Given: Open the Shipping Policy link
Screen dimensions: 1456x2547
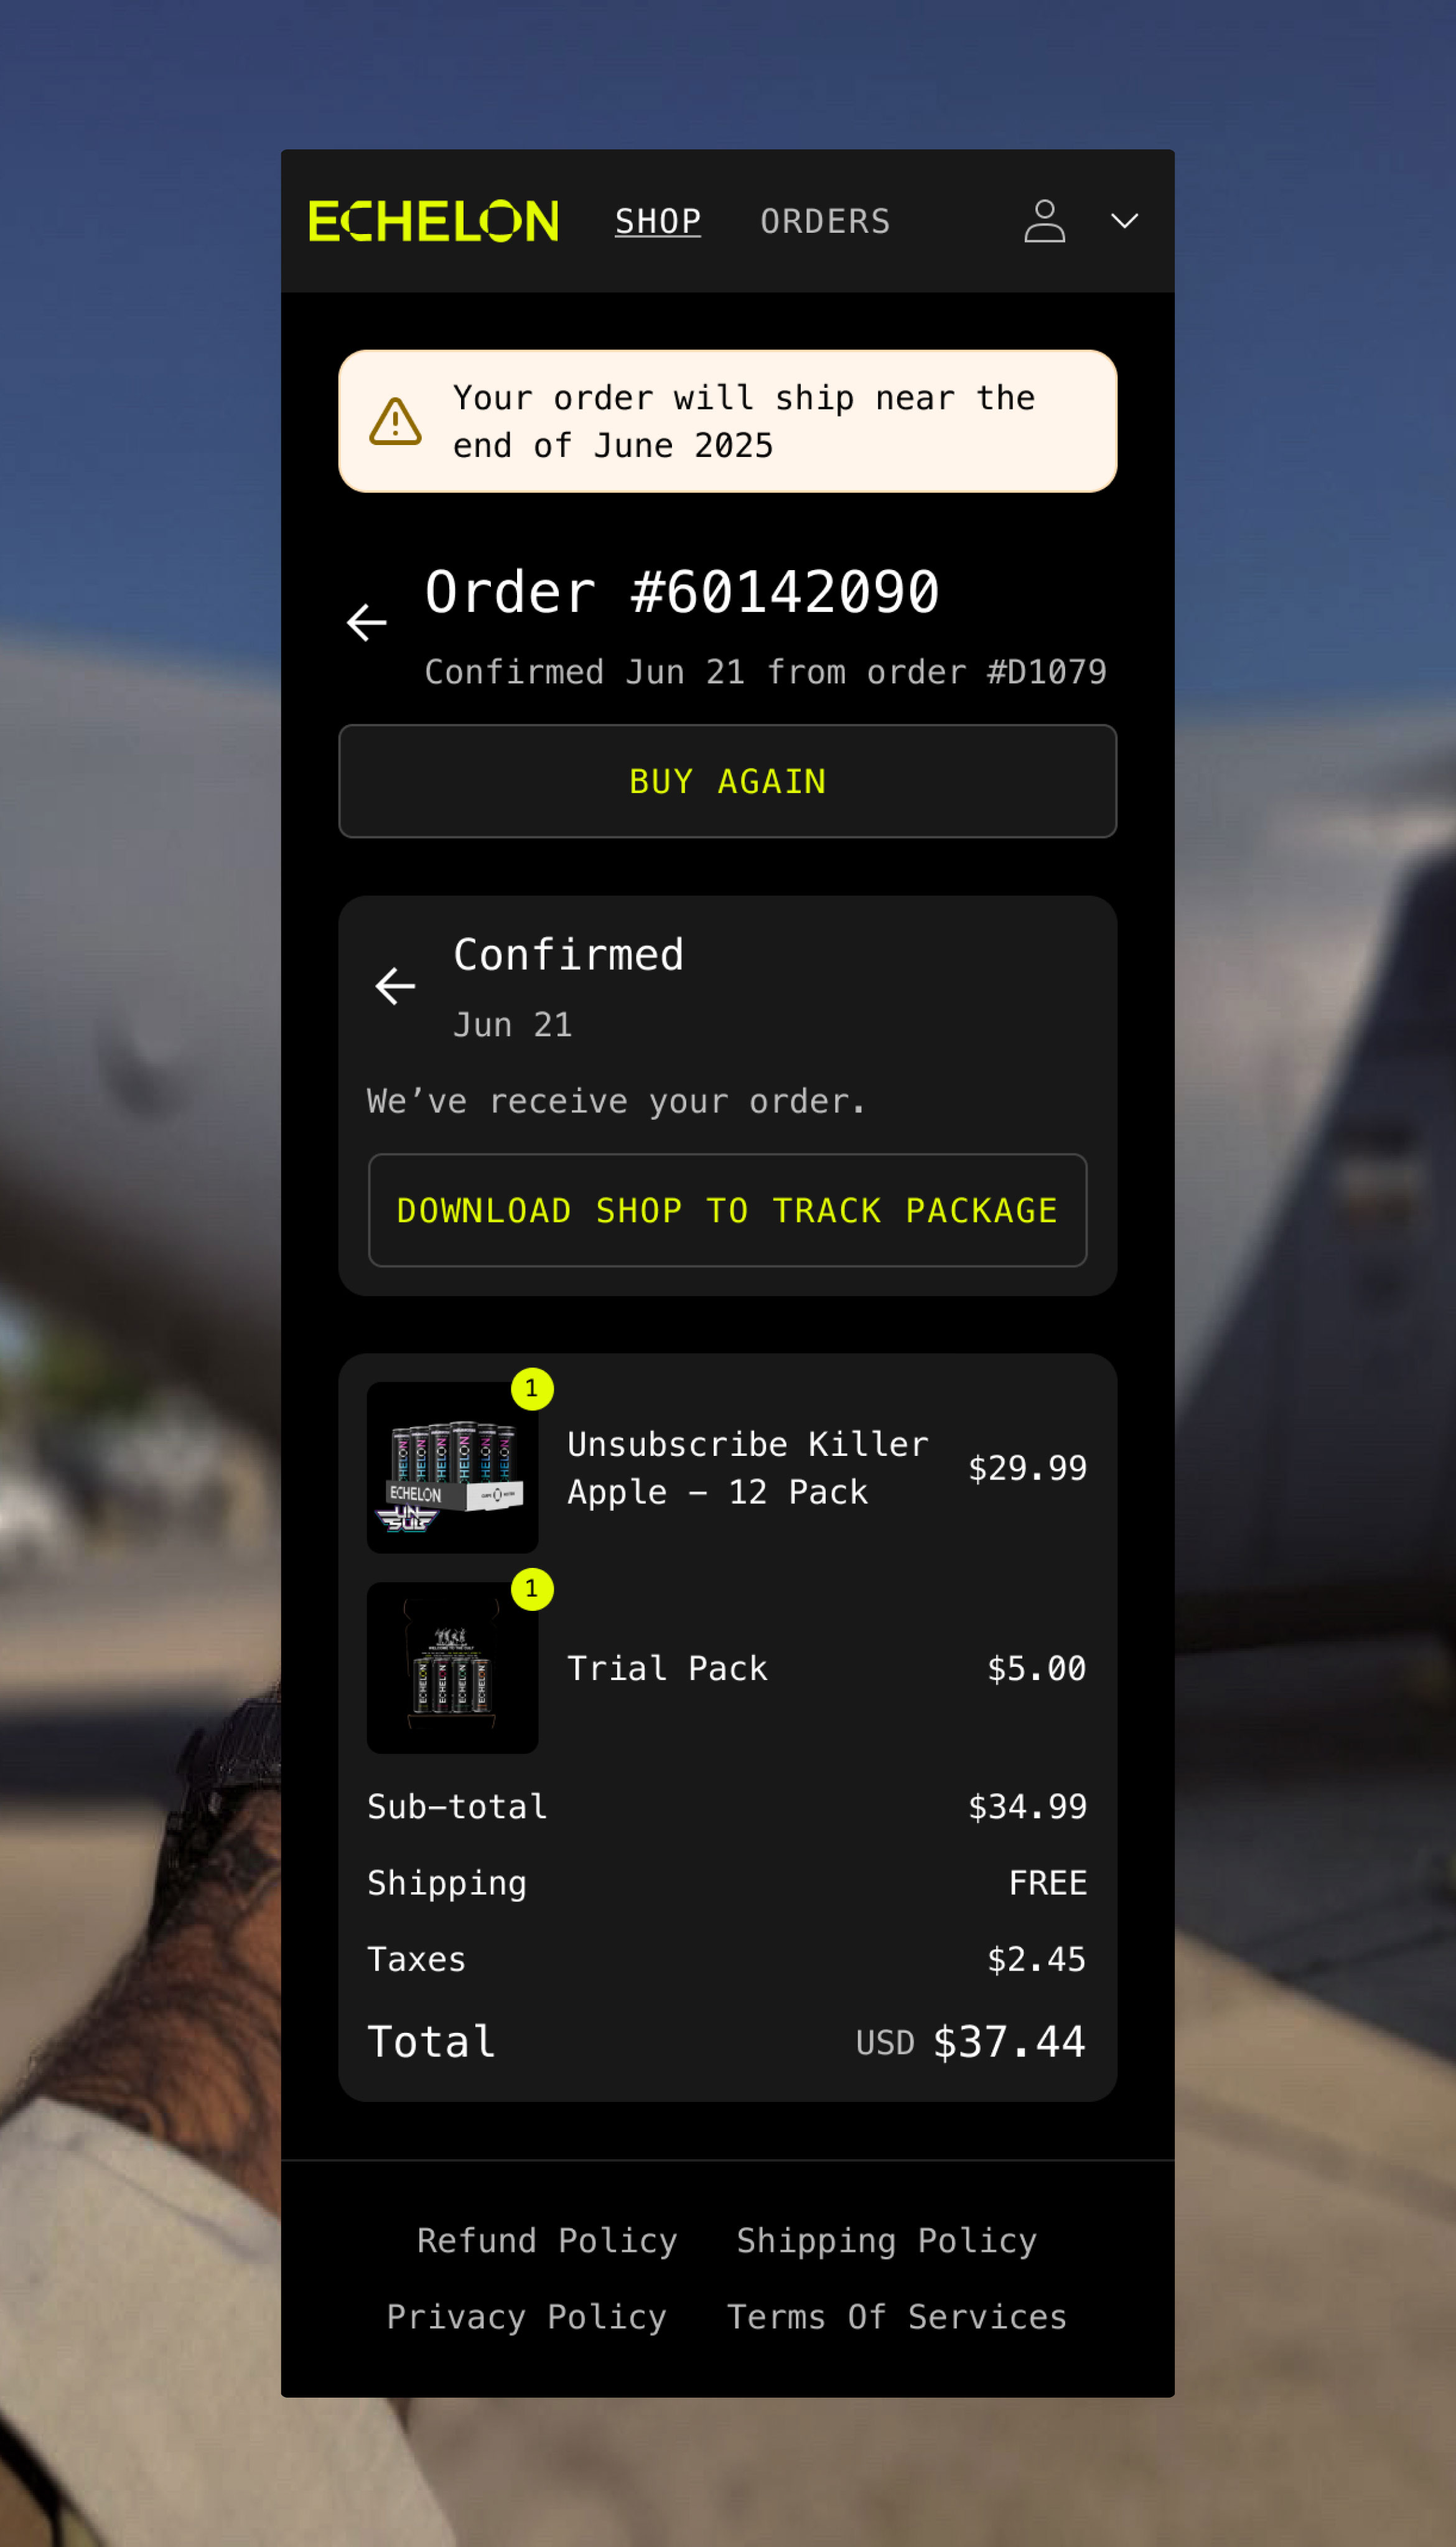Looking at the screenshot, I should click(x=887, y=2240).
